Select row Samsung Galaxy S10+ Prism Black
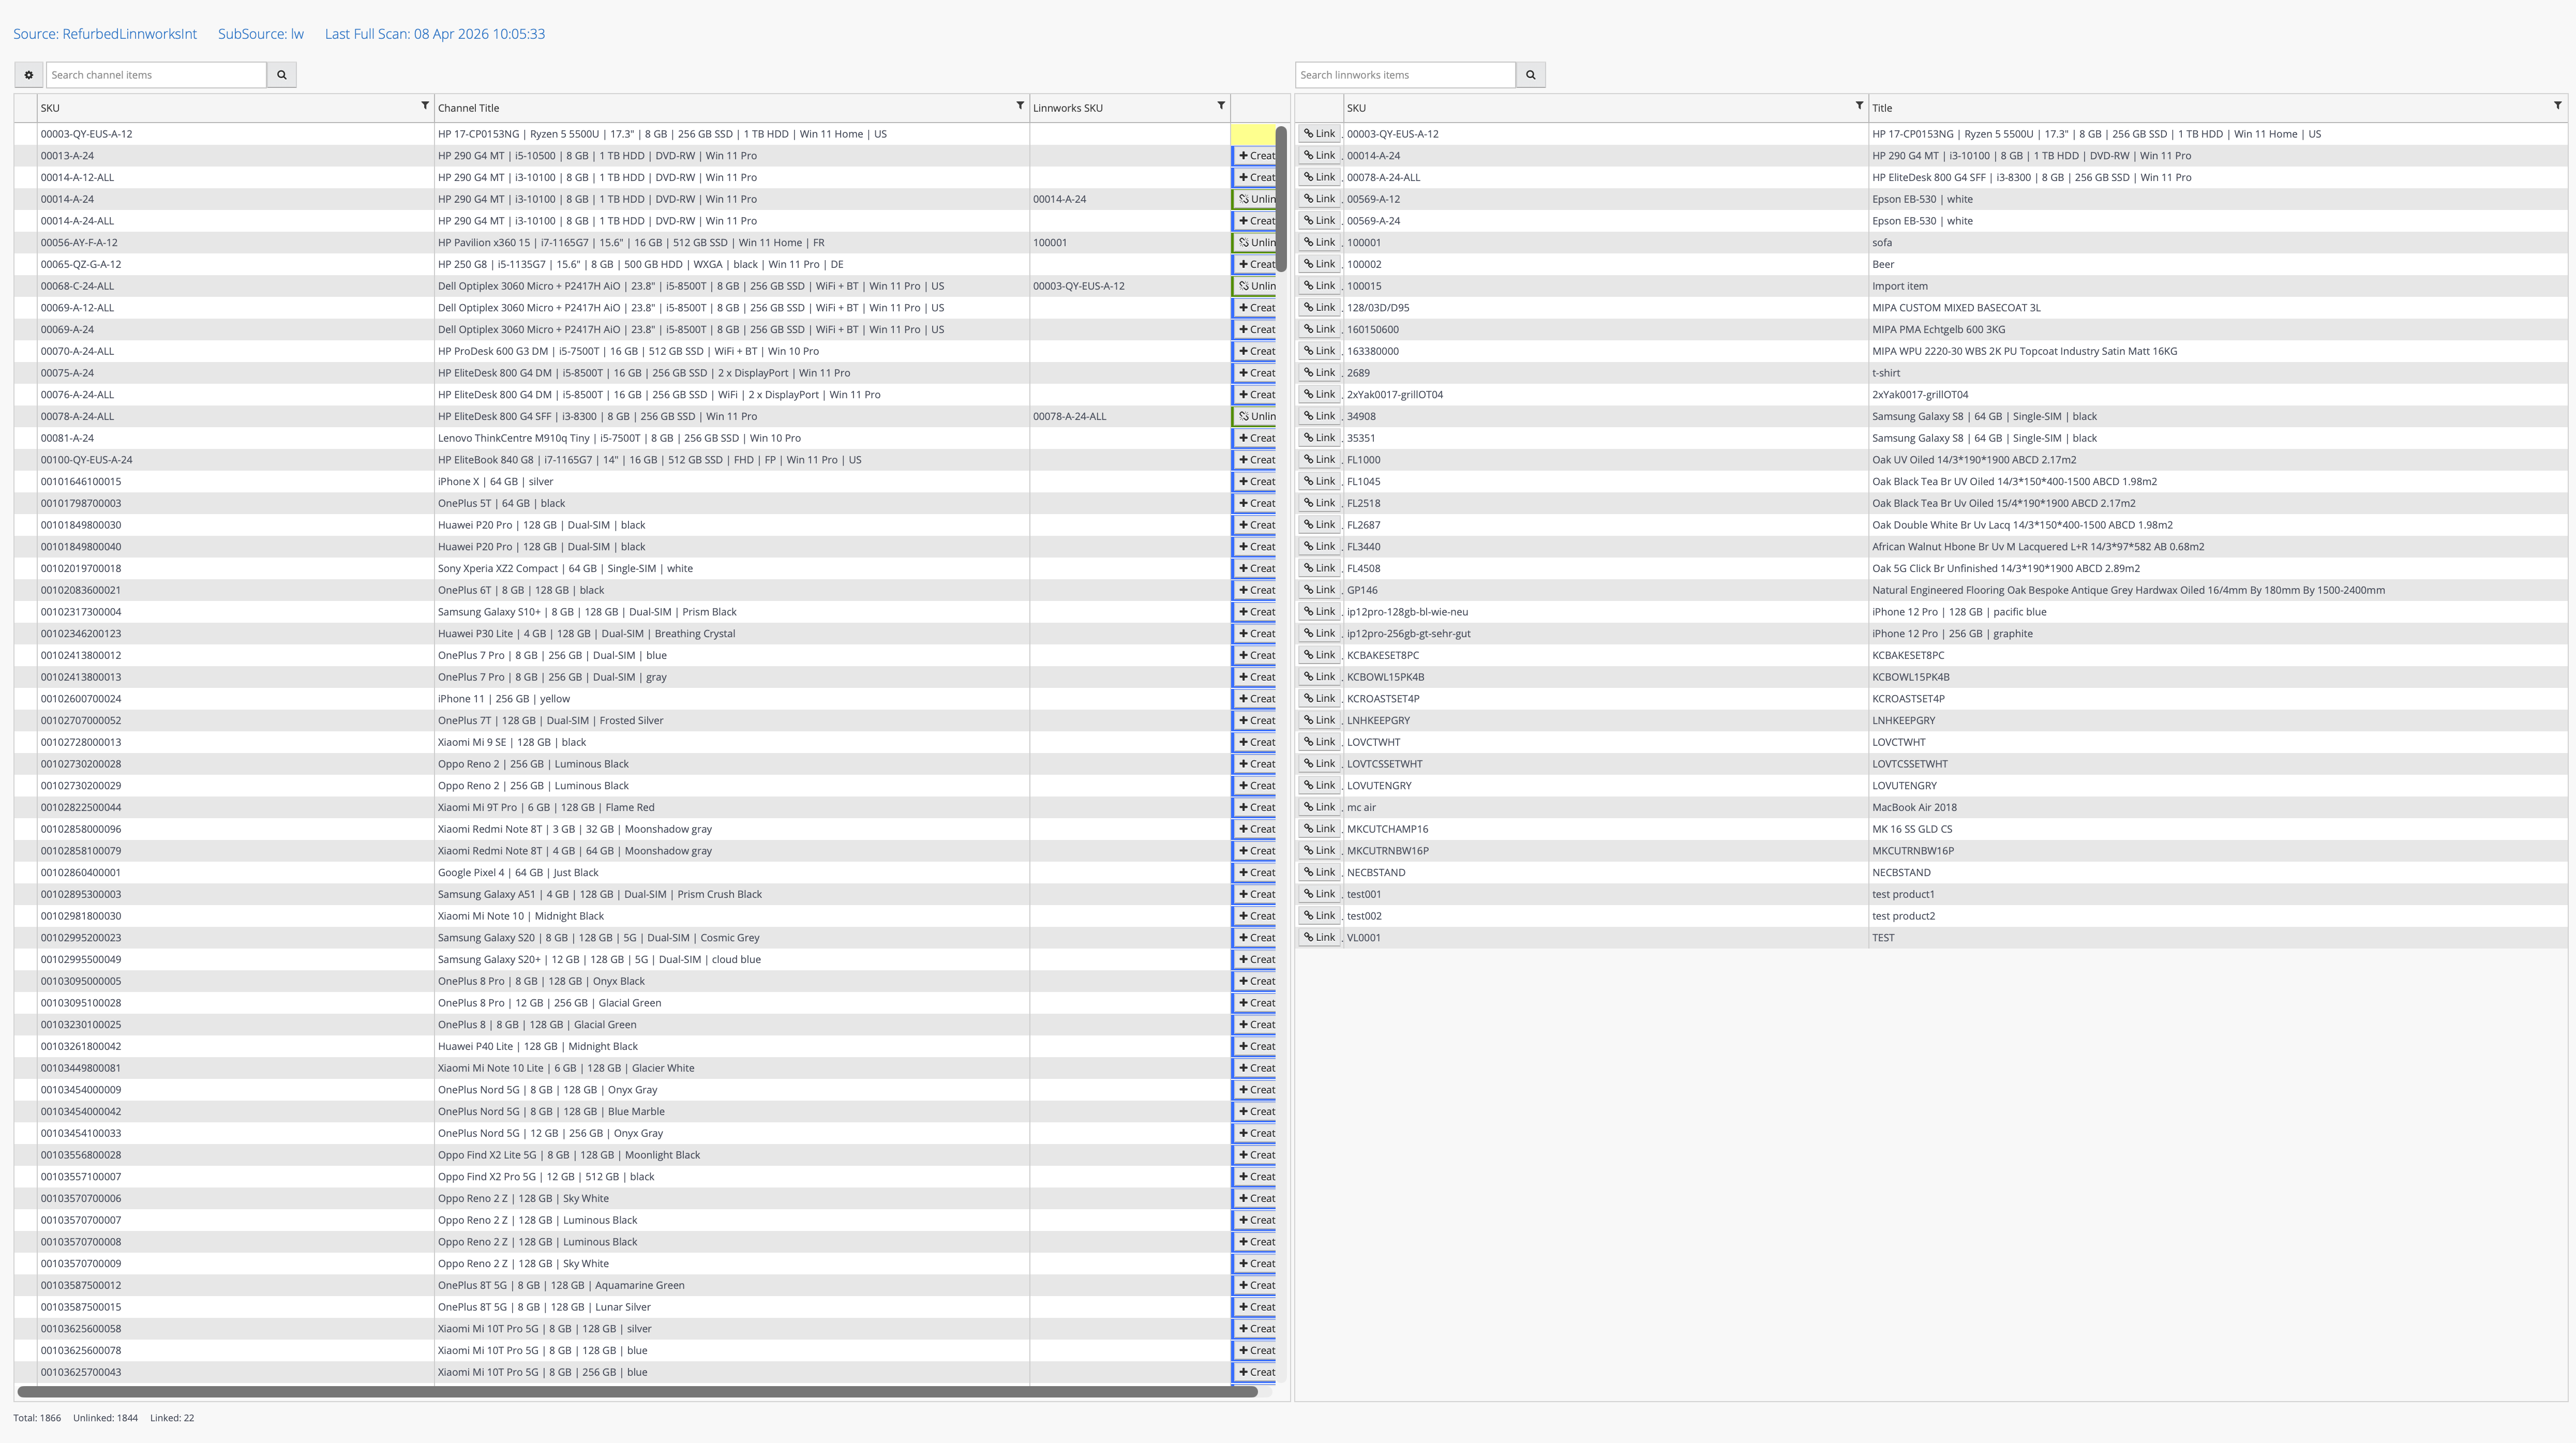The height and width of the screenshot is (1443, 2576). 645,612
